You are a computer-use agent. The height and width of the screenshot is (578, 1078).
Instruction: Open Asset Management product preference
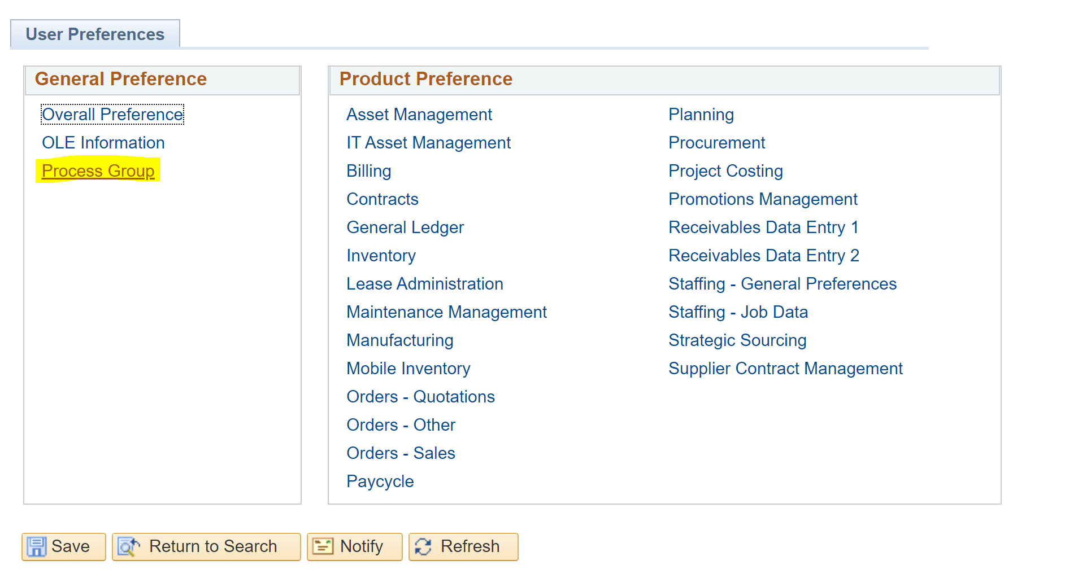click(419, 115)
